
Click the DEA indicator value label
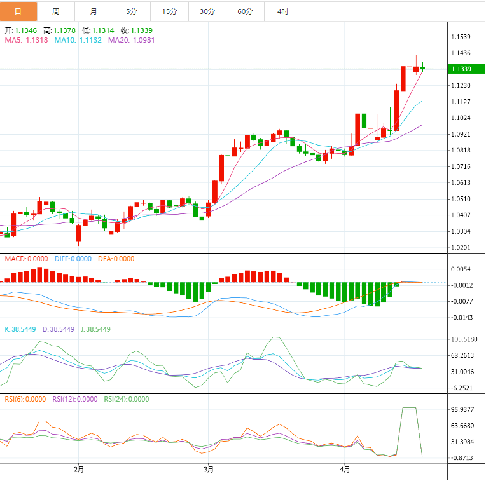tap(115, 259)
